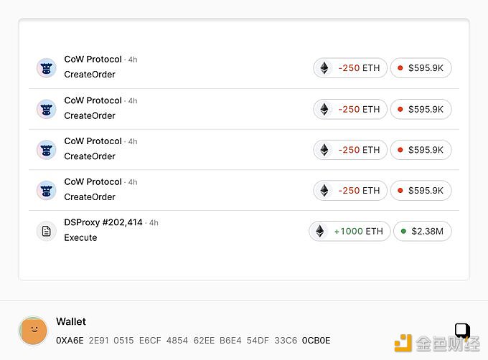Viewport: 488px width, 360px height.
Task: Select address segment E6CF
Action: tap(150, 341)
